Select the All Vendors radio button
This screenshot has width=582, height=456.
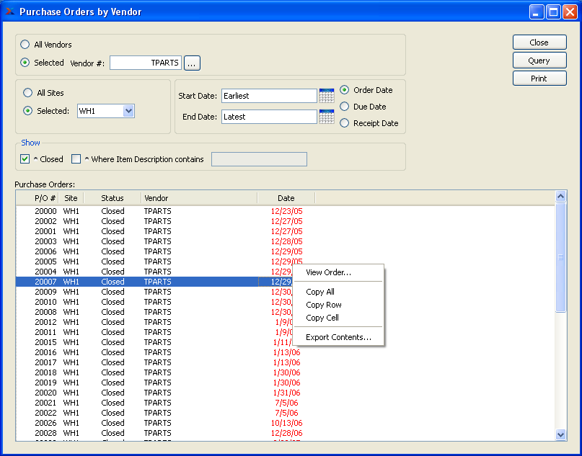tap(26, 45)
